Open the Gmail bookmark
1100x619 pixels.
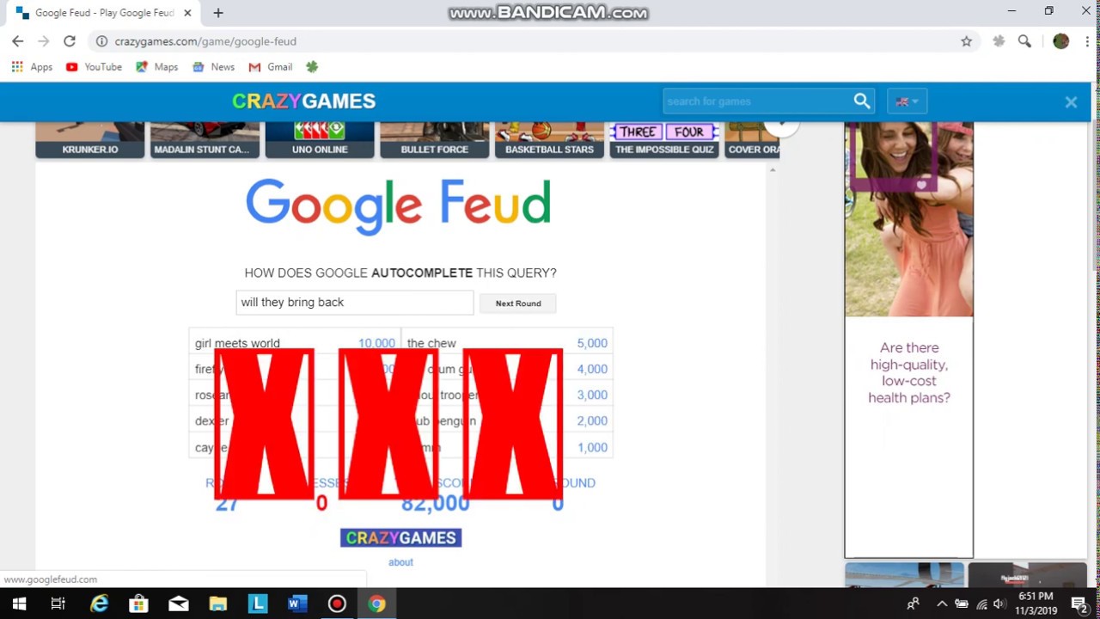tap(271, 67)
